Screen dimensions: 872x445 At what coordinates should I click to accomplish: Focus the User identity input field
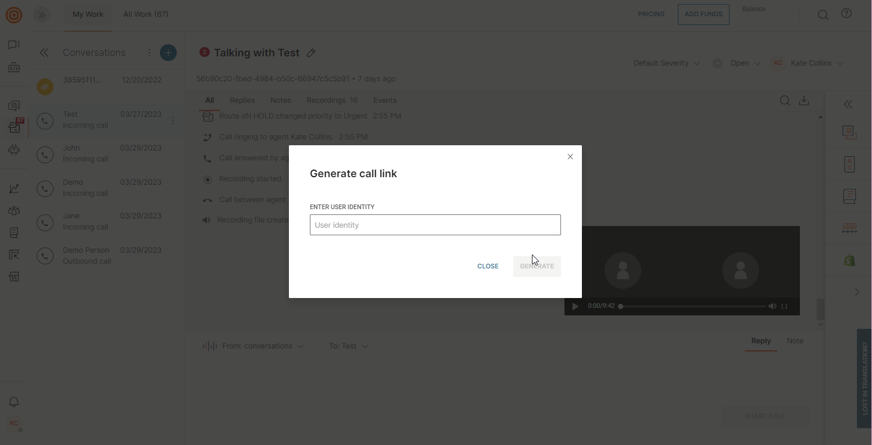pyautogui.click(x=435, y=225)
